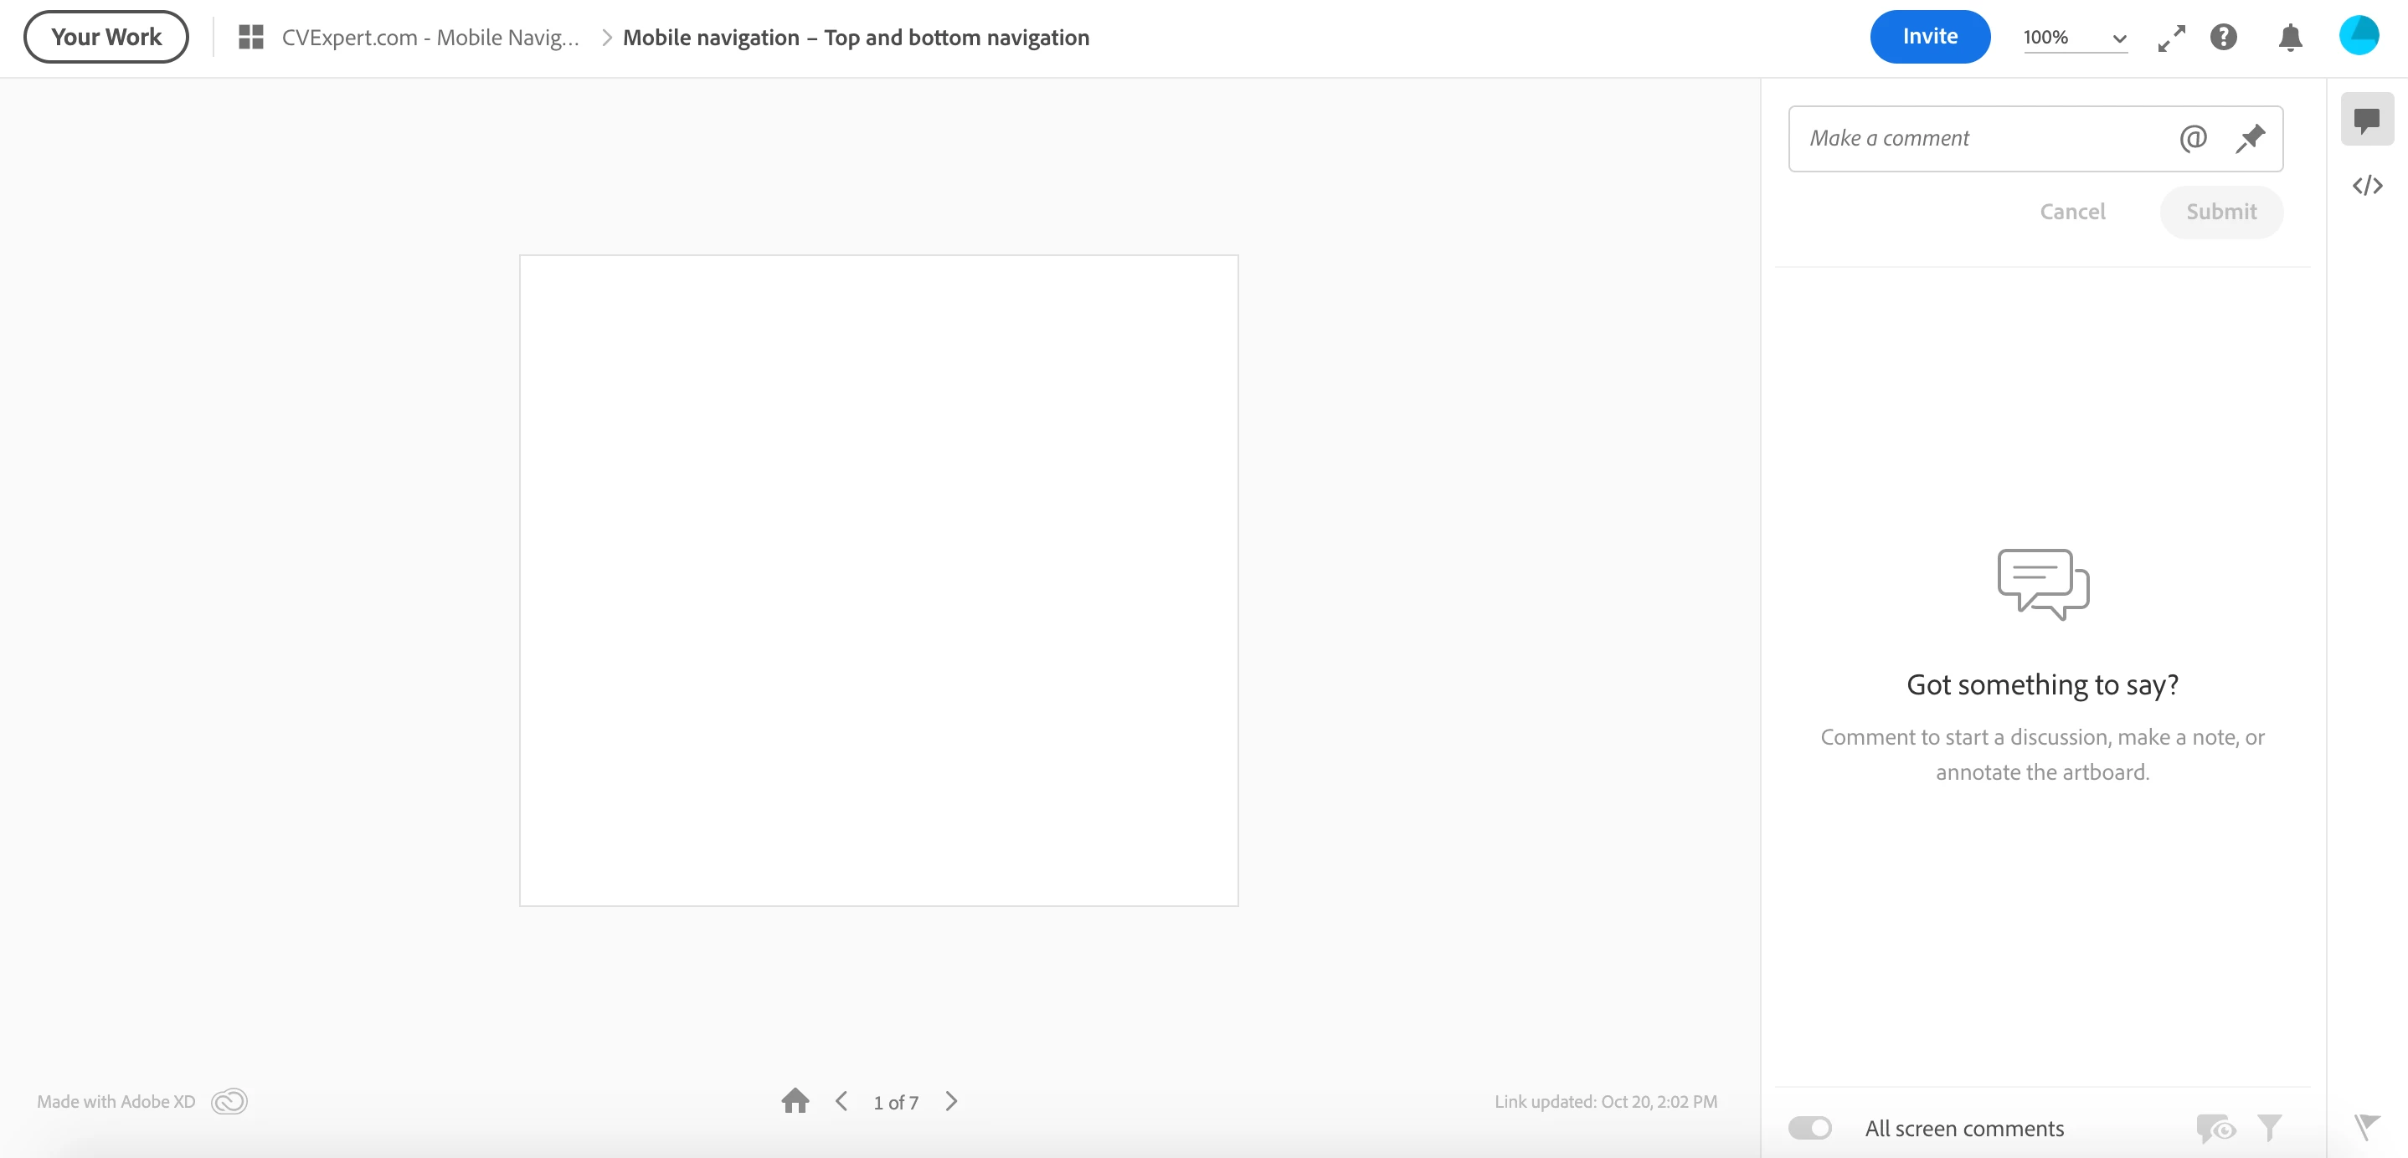The image size is (2408, 1158).
Task: Go to home artboard icon
Action: [795, 1101]
